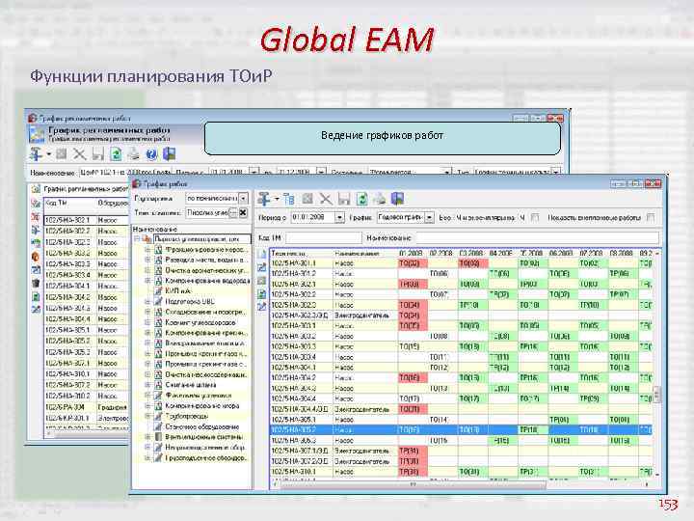Click grey icon beside front row 102/5НА-302.1
Screen dimensions: 694x521
(x=261, y=281)
